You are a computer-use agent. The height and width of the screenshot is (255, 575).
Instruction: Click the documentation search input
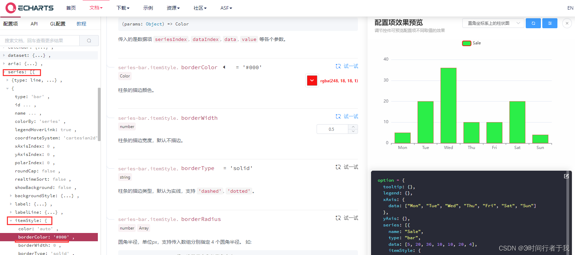click(40, 41)
